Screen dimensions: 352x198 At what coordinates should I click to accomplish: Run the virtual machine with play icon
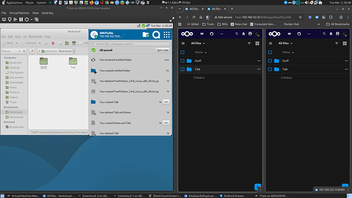[15, 19]
